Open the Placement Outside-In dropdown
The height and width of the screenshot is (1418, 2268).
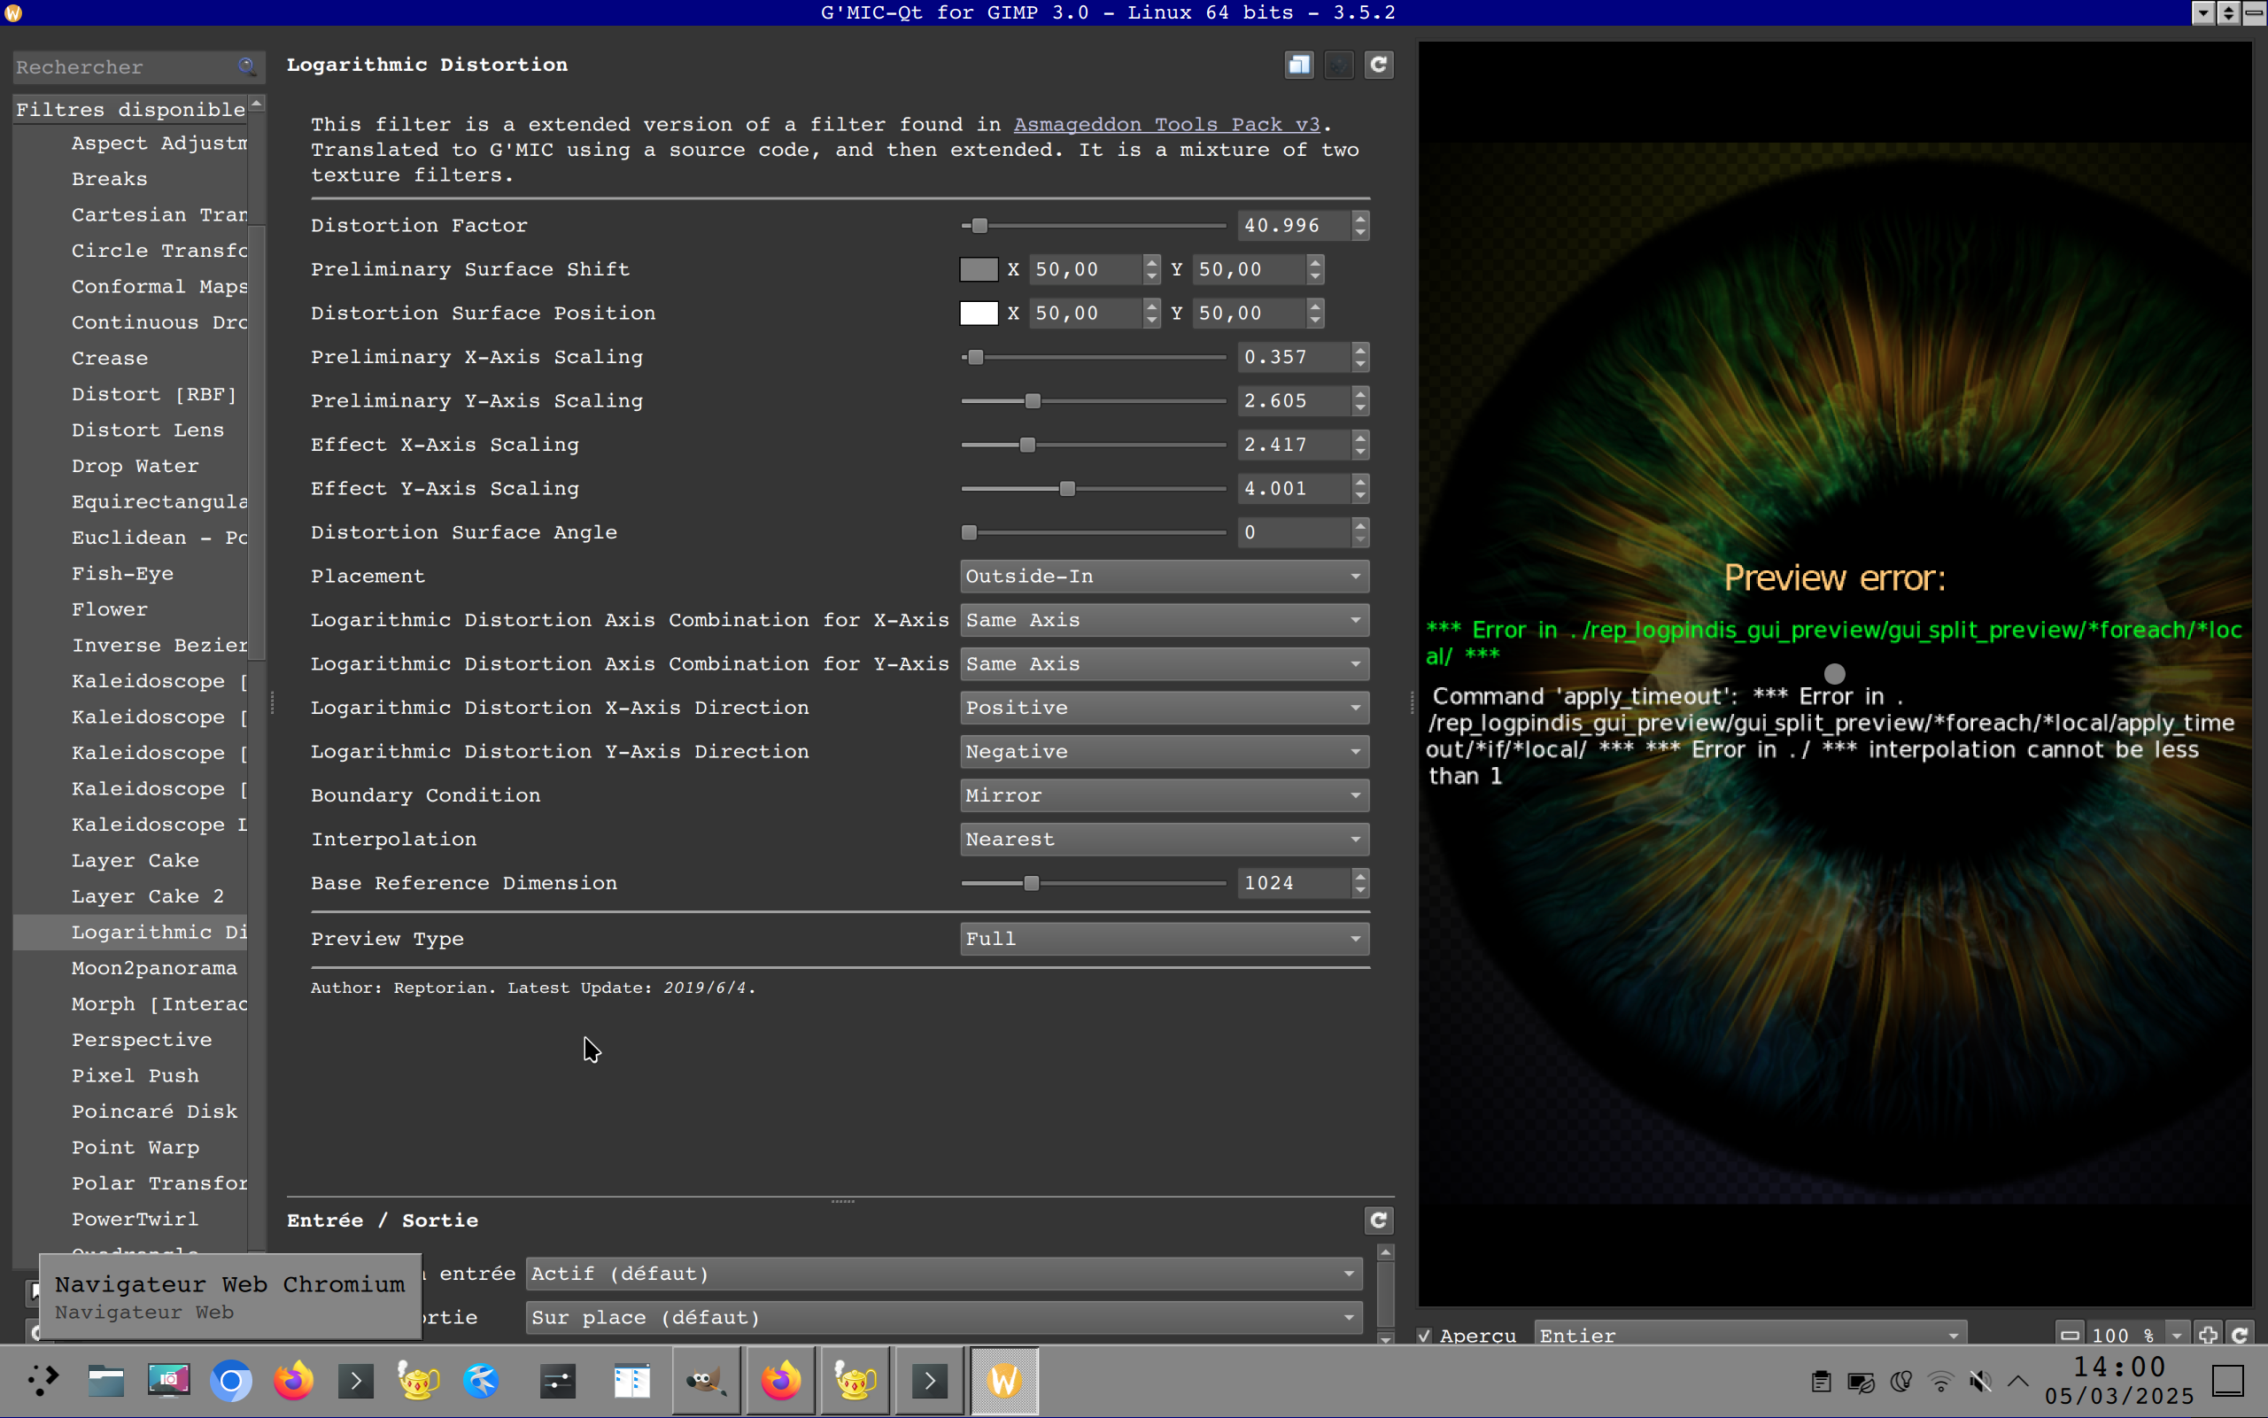1164,576
